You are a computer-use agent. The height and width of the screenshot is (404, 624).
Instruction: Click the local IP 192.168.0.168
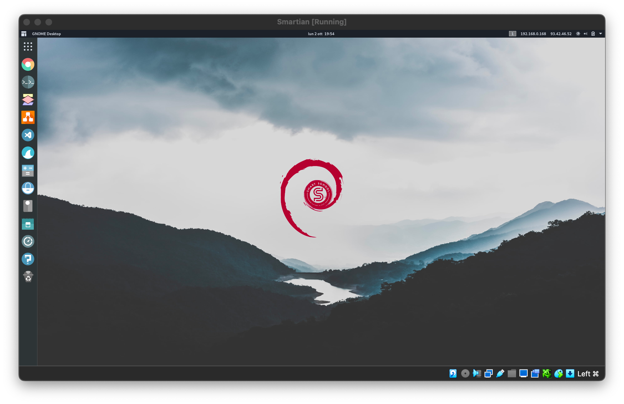pyautogui.click(x=533, y=34)
